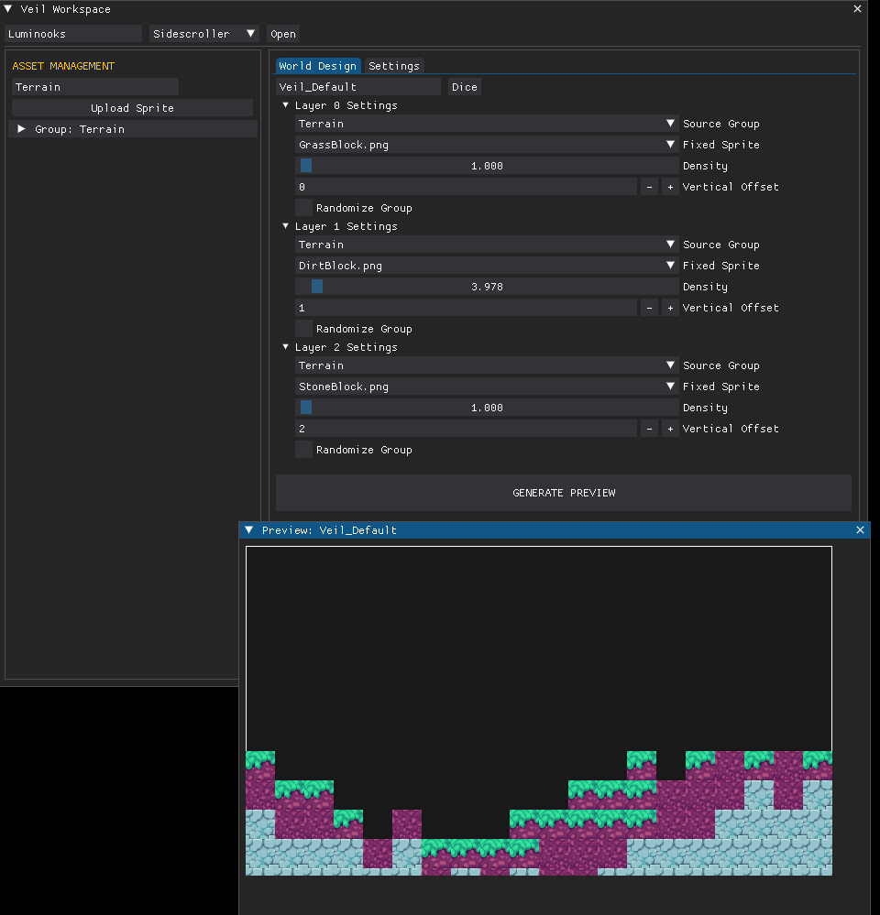The width and height of the screenshot is (880, 915).
Task: Close the Veil Workspace window
Action: [857, 9]
